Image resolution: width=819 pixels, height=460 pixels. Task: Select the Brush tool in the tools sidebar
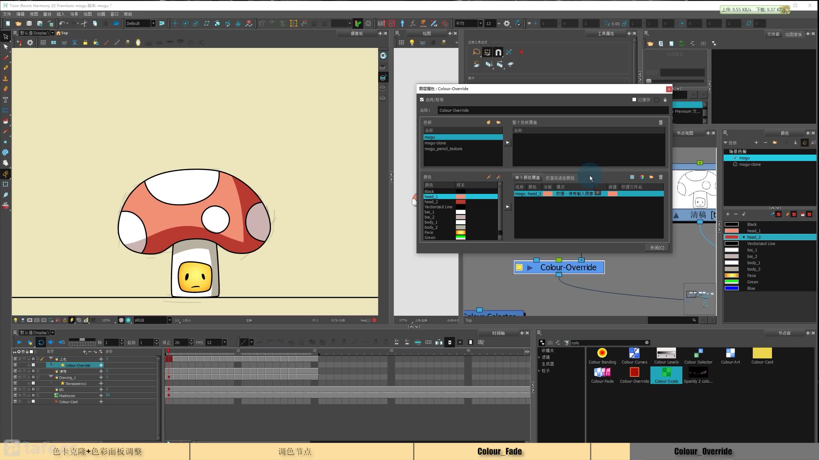(x=5, y=57)
